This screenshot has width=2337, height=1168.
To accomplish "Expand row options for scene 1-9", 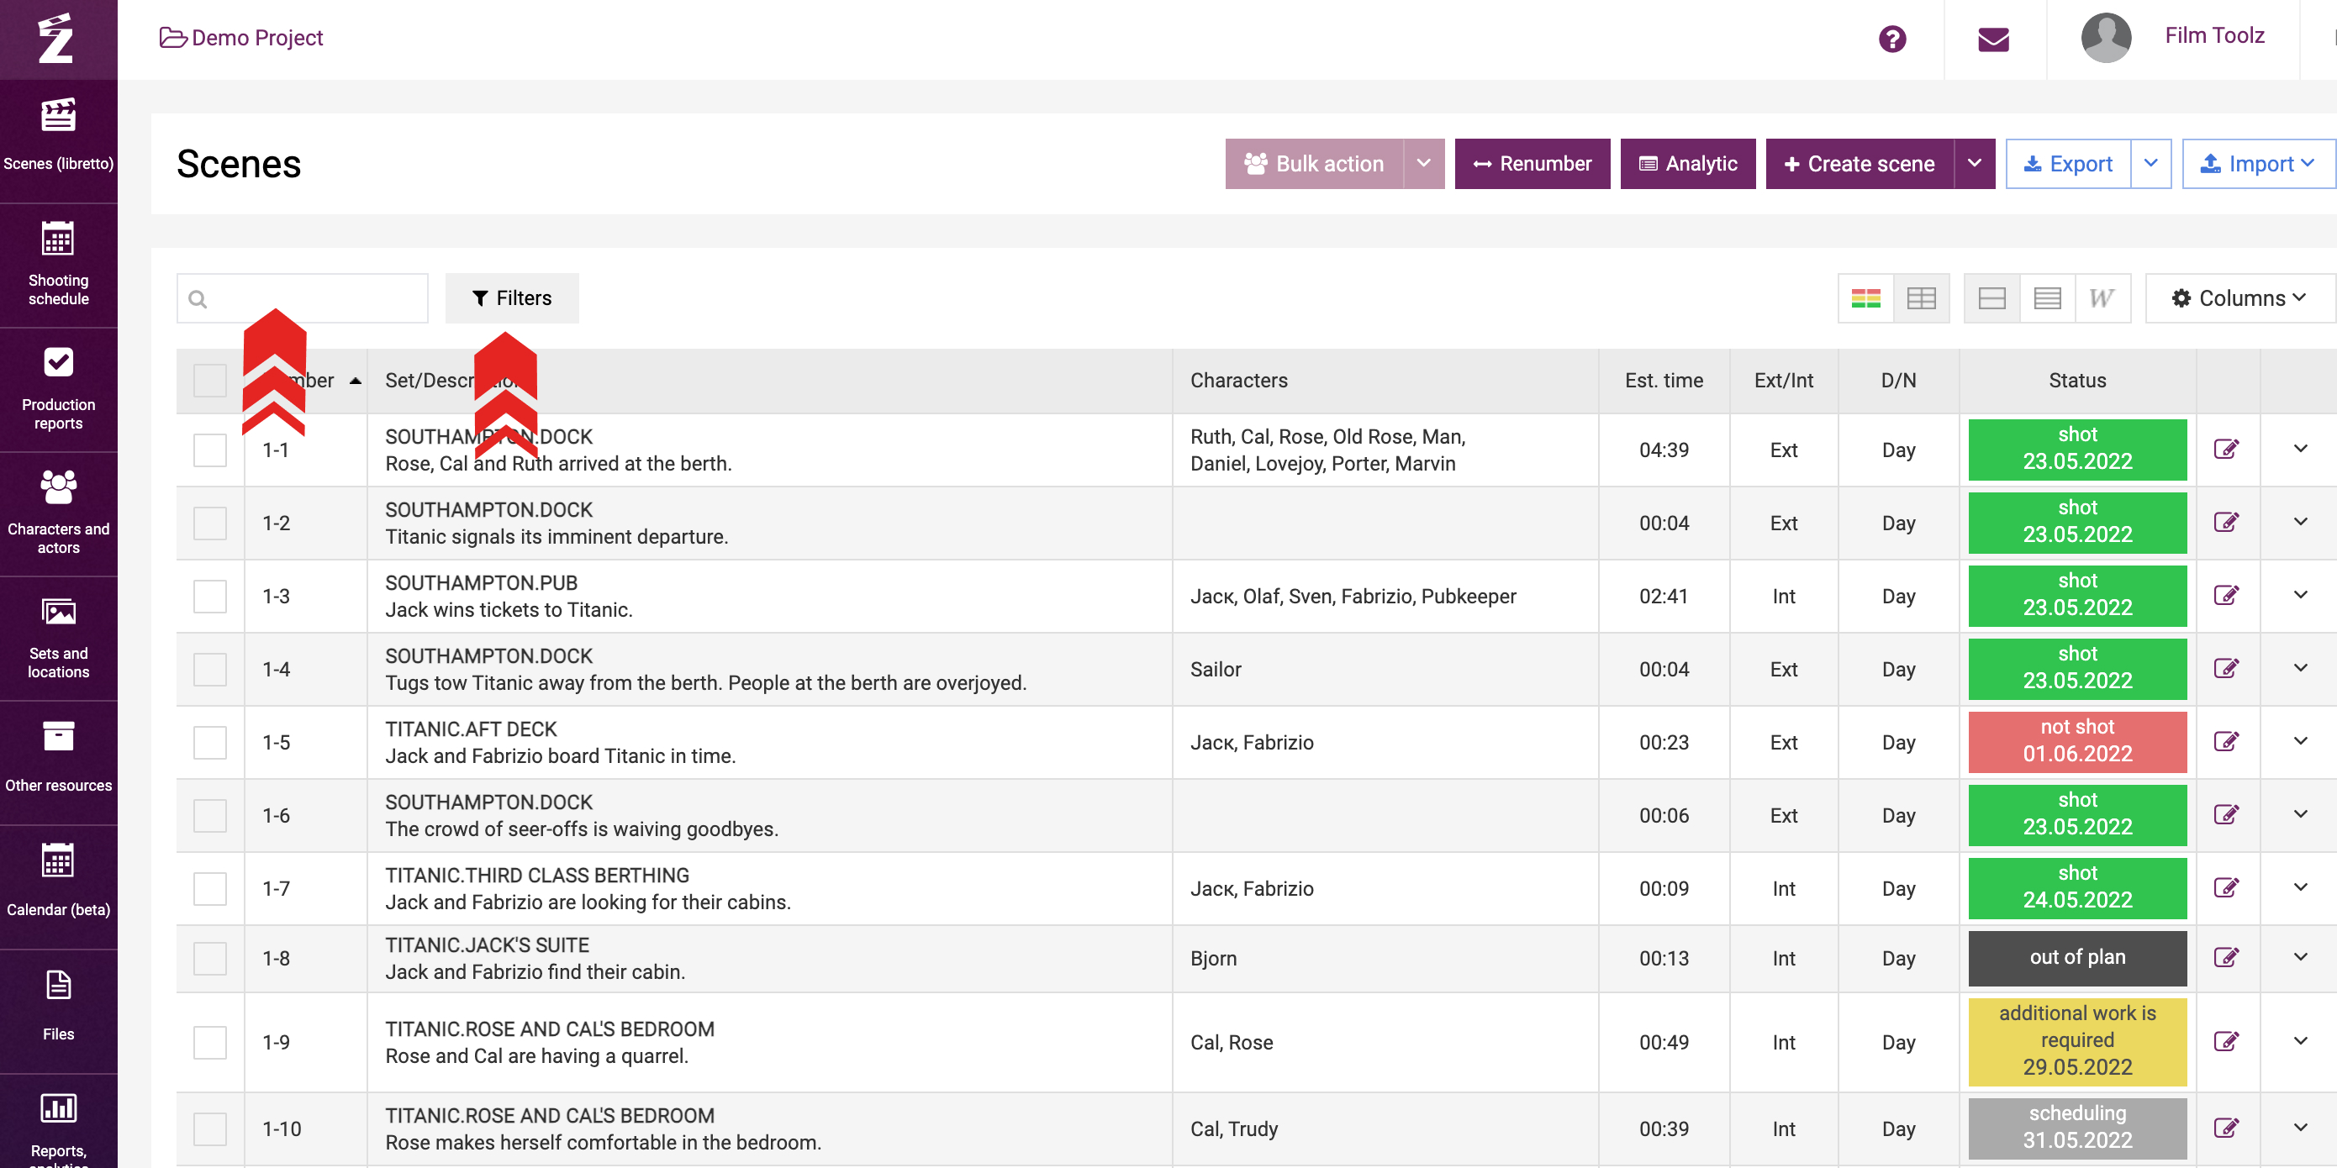I will [x=2300, y=1041].
